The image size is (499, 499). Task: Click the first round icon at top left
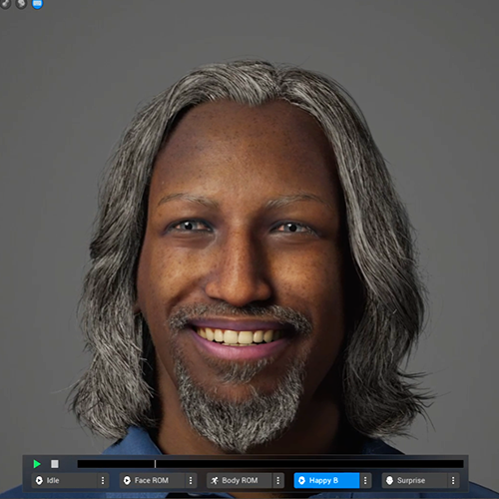[5, 4]
